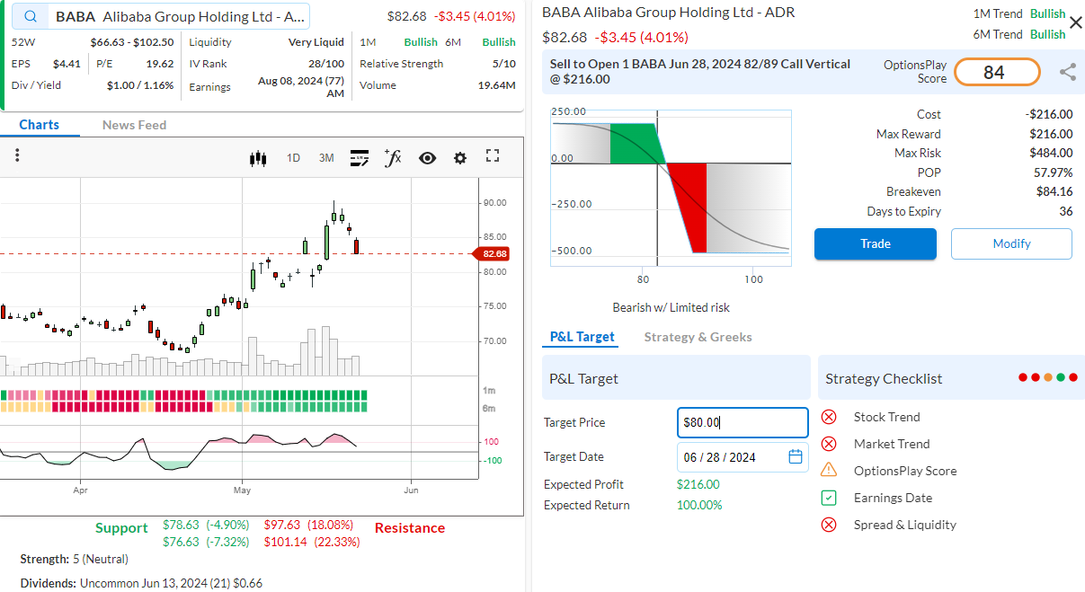
Task: Click the Earnings date Aug 08, 2024 value
Action: pyautogui.click(x=300, y=86)
